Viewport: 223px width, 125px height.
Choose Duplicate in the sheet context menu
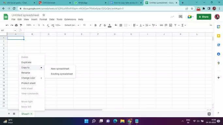(26, 62)
